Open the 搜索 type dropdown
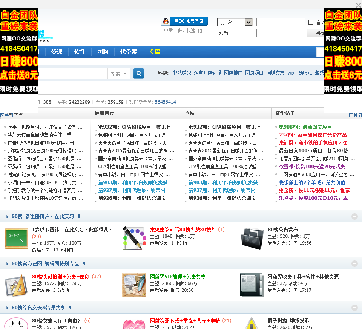This screenshot has height=329, width=362. pos(119,73)
